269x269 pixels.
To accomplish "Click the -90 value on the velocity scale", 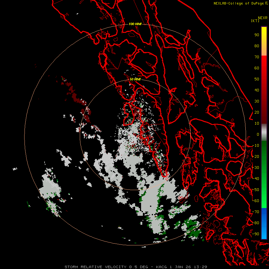I will pos(256,234).
